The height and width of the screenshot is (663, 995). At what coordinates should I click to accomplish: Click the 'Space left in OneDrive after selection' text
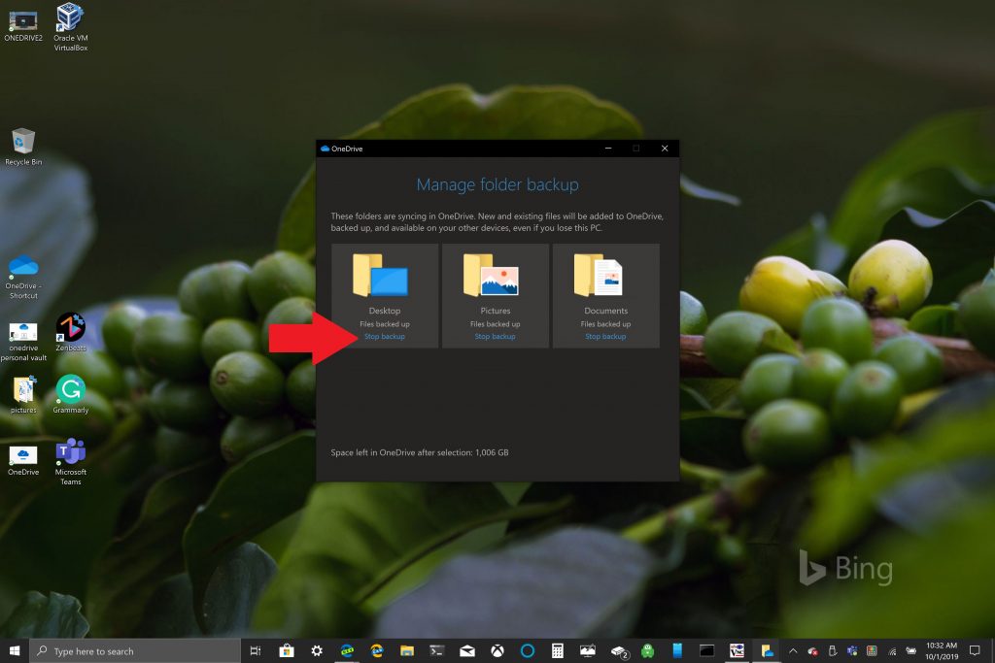pos(420,452)
